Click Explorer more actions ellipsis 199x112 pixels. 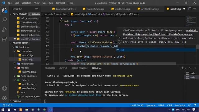pyautogui.click(x=37, y=9)
